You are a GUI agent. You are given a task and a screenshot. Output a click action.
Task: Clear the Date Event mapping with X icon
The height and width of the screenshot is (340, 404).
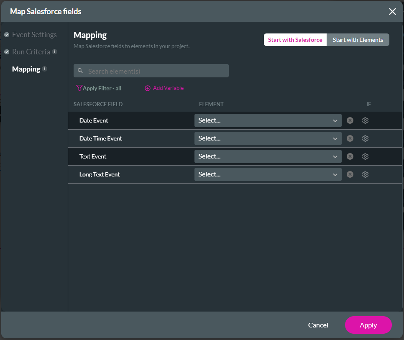(x=350, y=120)
